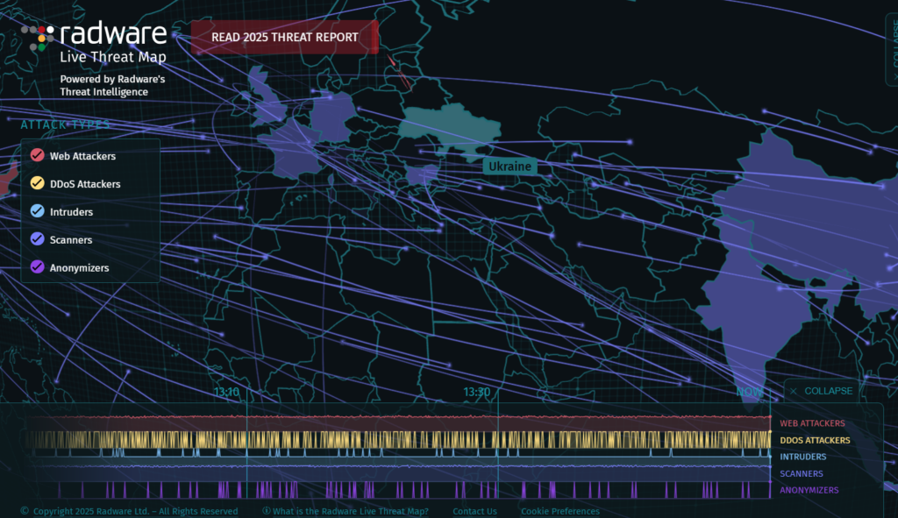This screenshot has width=898, height=518.
Task: Toggle the Web Attackers checkbox
Action: coord(37,155)
